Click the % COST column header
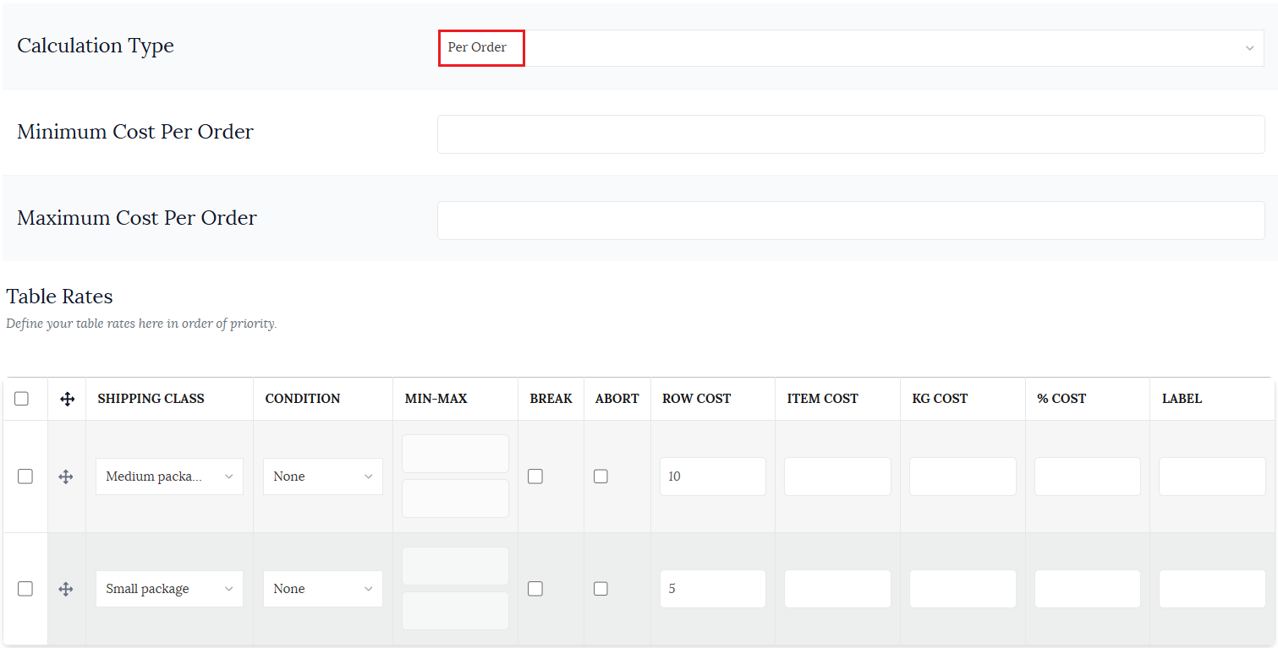 [1061, 399]
